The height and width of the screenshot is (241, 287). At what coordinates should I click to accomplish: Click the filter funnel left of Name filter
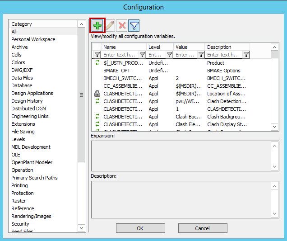tap(97, 55)
